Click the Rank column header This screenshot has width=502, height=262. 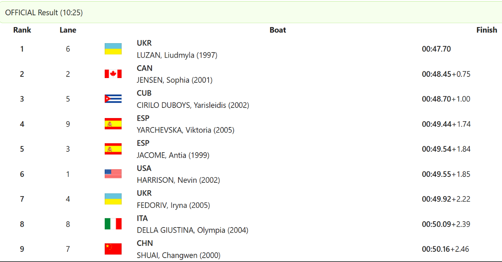(22, 30)
